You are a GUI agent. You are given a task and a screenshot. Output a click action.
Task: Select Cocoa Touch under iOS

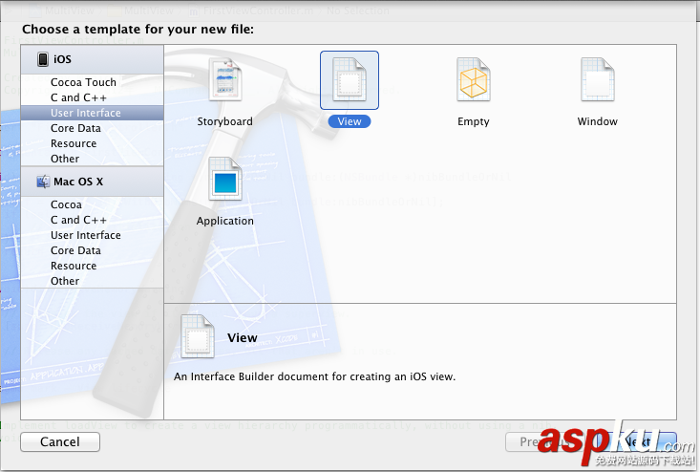click(x=83, y=82)
